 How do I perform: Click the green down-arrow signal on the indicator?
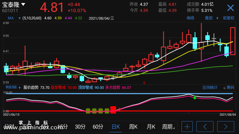195,98
